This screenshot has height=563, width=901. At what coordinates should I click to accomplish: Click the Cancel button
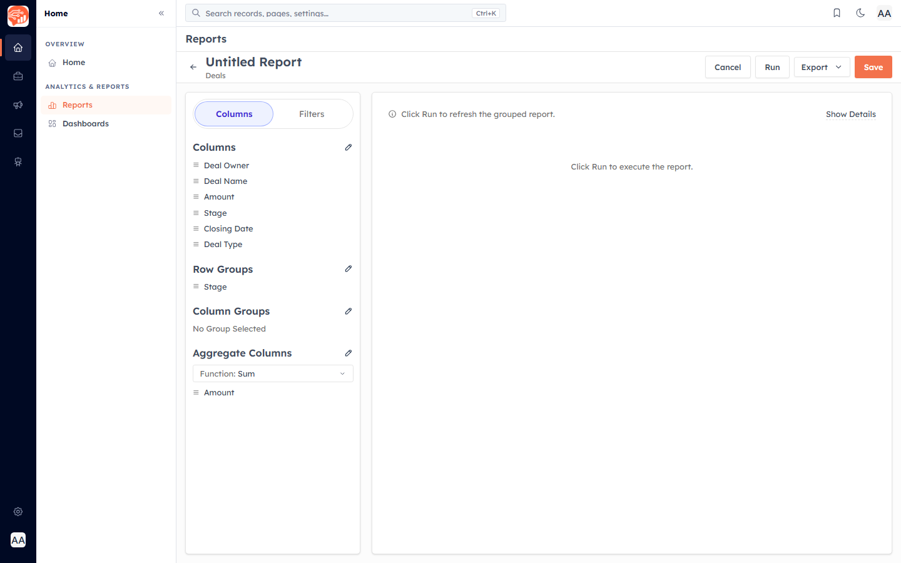click(728, 67)
